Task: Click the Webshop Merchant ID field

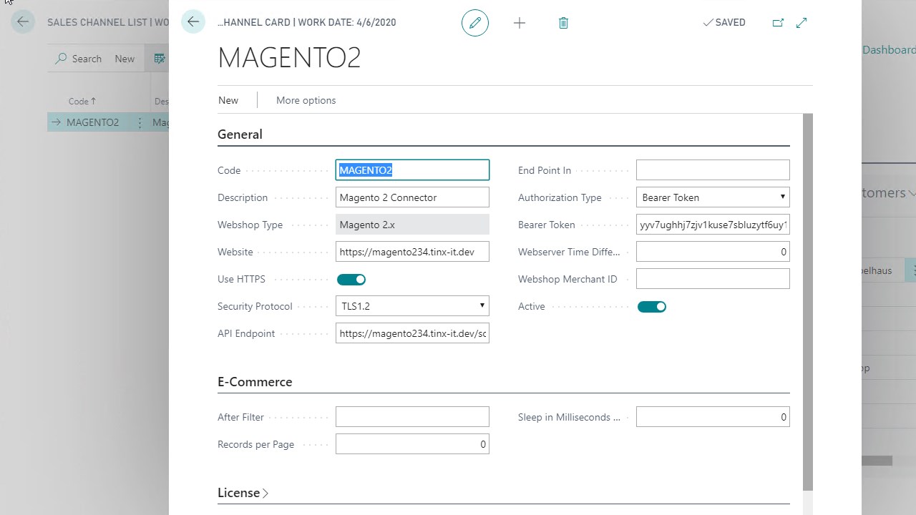Action: pos(713,279)
